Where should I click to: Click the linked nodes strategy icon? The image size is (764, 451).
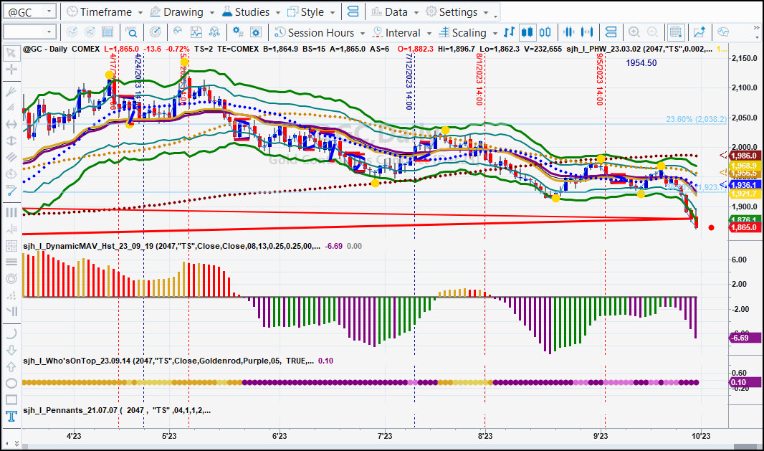click(x=214, y=33)
